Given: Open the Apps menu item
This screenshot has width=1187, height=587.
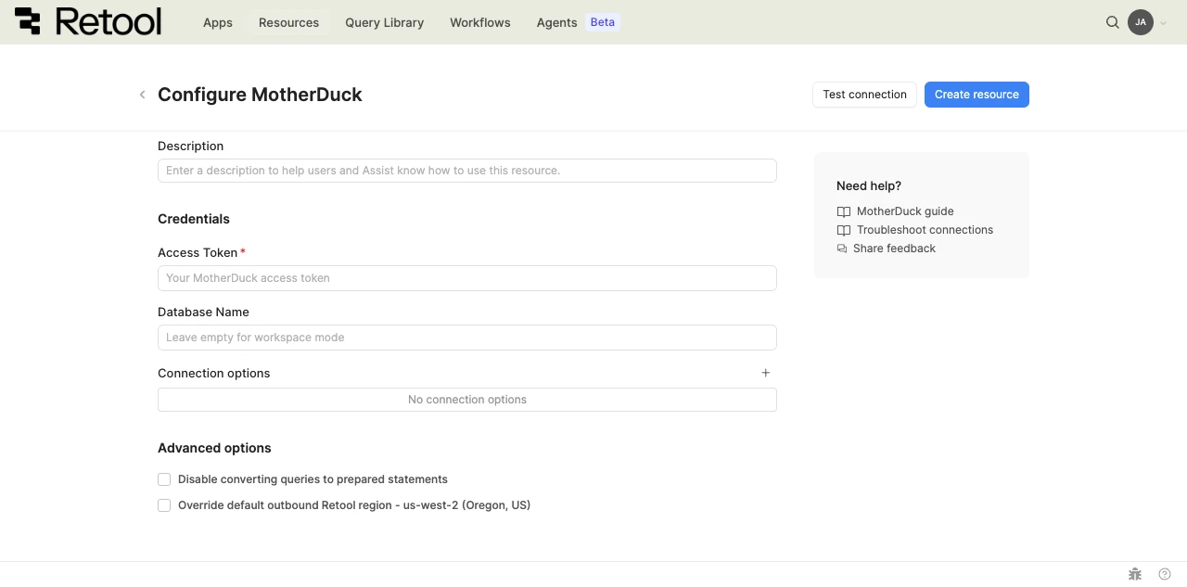Looking at the screenshot, I should pyautogui.click(x=218, y=22).
